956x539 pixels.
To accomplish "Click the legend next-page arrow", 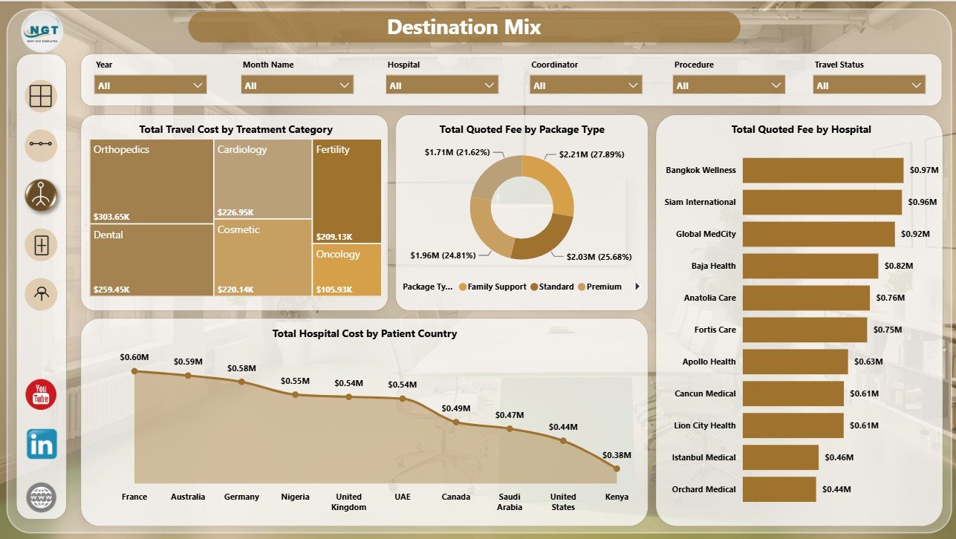I will coord(637,287).
